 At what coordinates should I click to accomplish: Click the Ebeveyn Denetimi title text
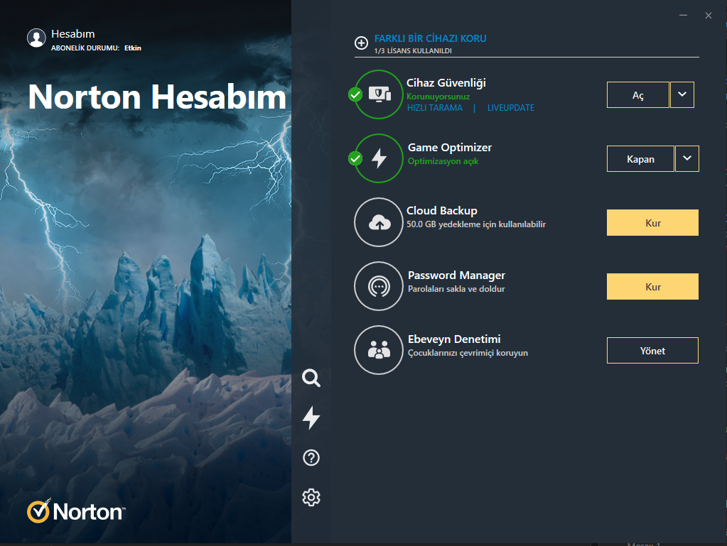pyautogui.click(x=454, y=339)
